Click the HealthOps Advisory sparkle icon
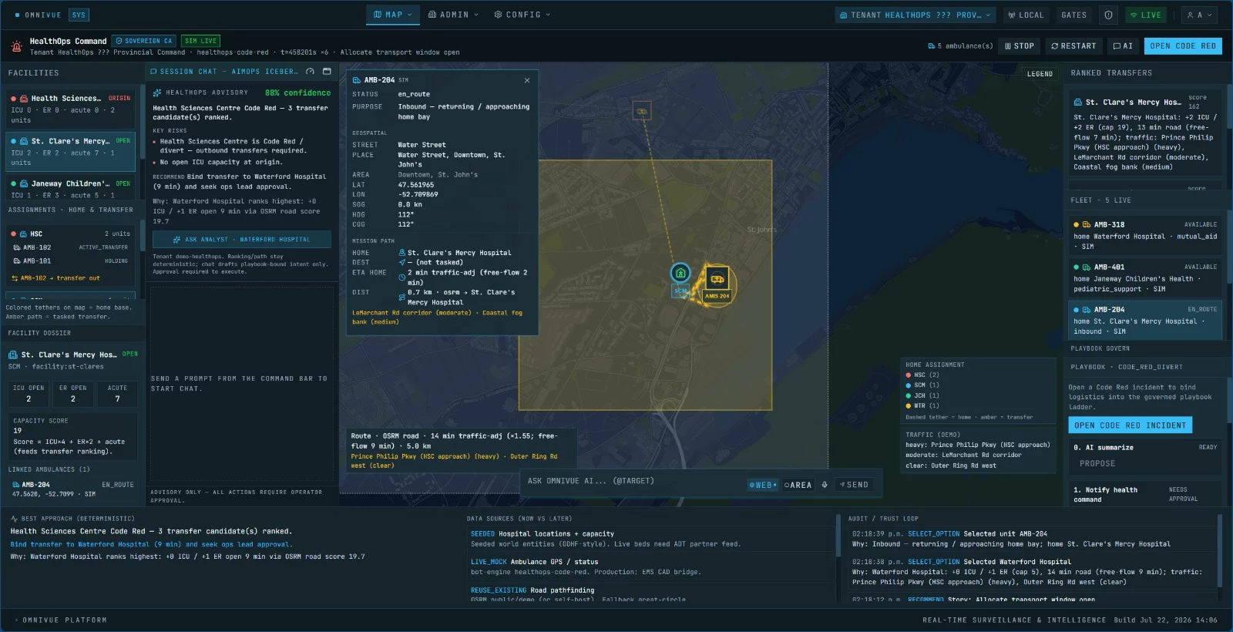 pyautogui.click(x=159, y=92)
